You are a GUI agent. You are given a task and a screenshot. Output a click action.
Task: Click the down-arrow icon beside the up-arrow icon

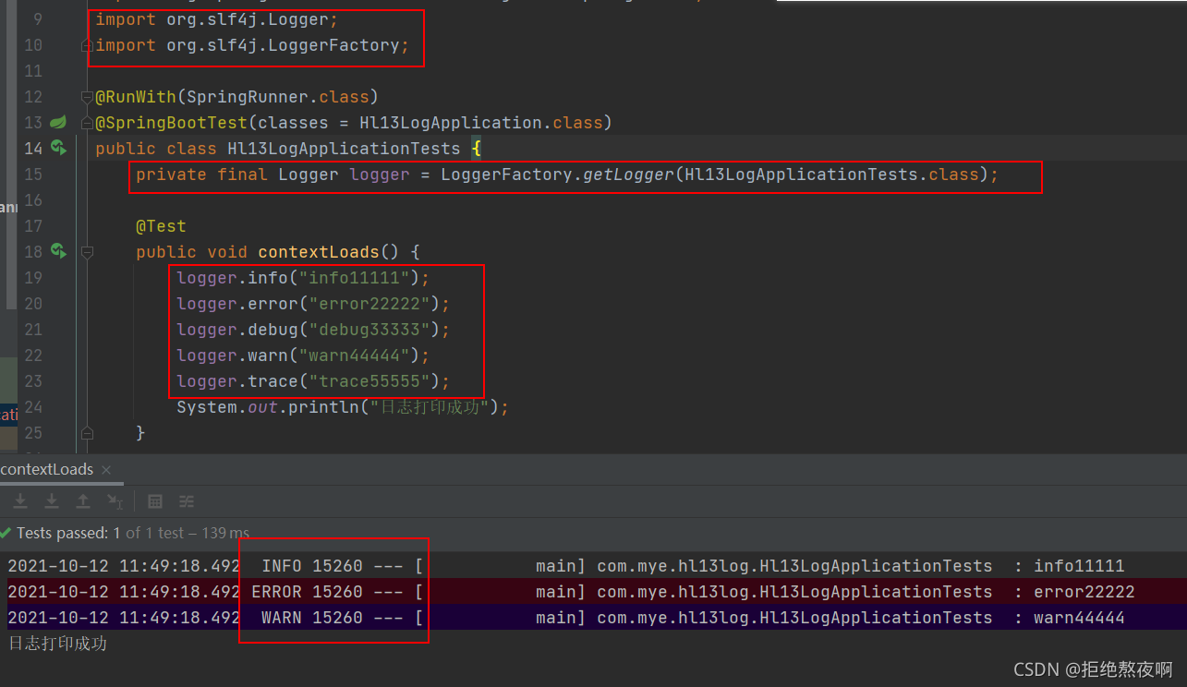click(x=52, y=500)
